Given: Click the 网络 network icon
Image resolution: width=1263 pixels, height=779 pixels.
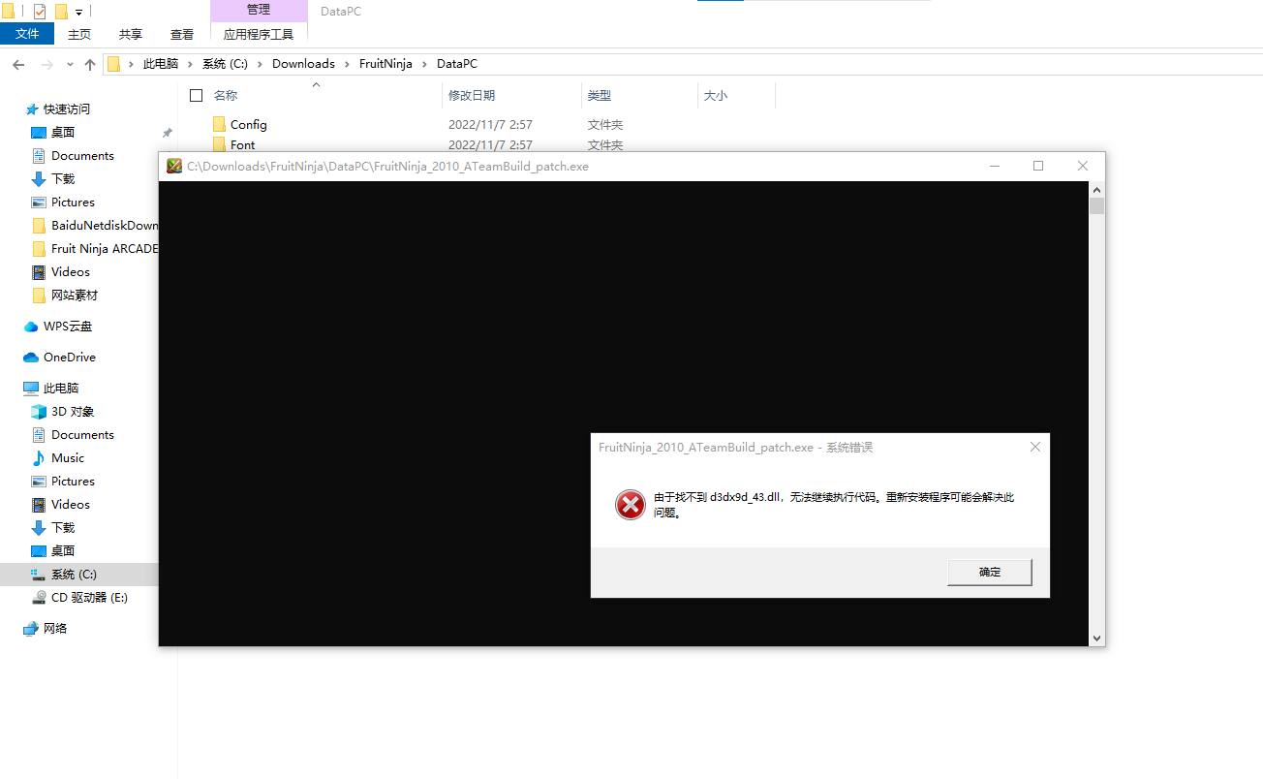Looking at the screenshot, I should click(31, 629).
